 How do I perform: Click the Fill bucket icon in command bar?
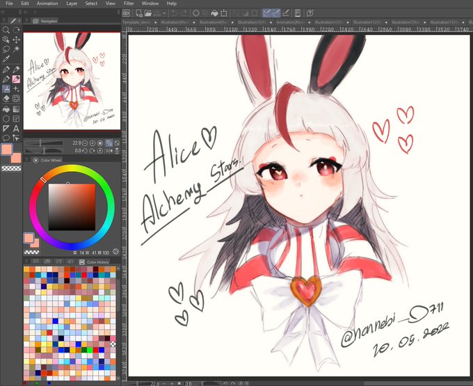coord(214,13)
